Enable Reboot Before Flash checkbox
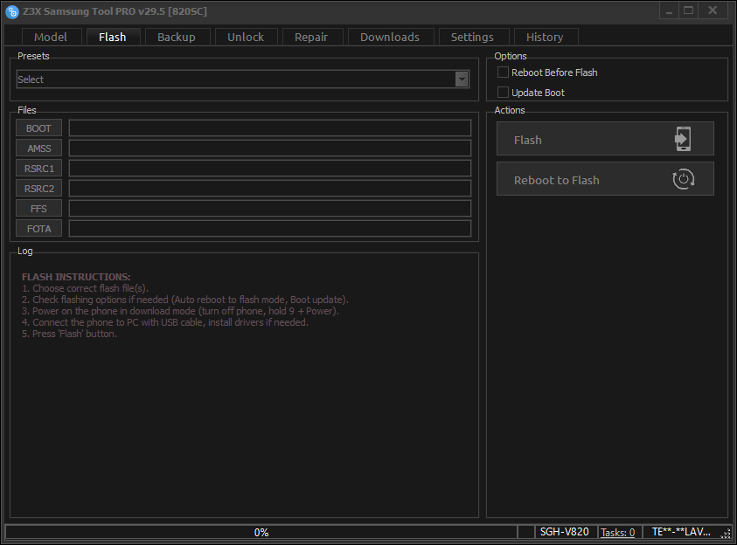The image size is (737, 545). (503, 72)
